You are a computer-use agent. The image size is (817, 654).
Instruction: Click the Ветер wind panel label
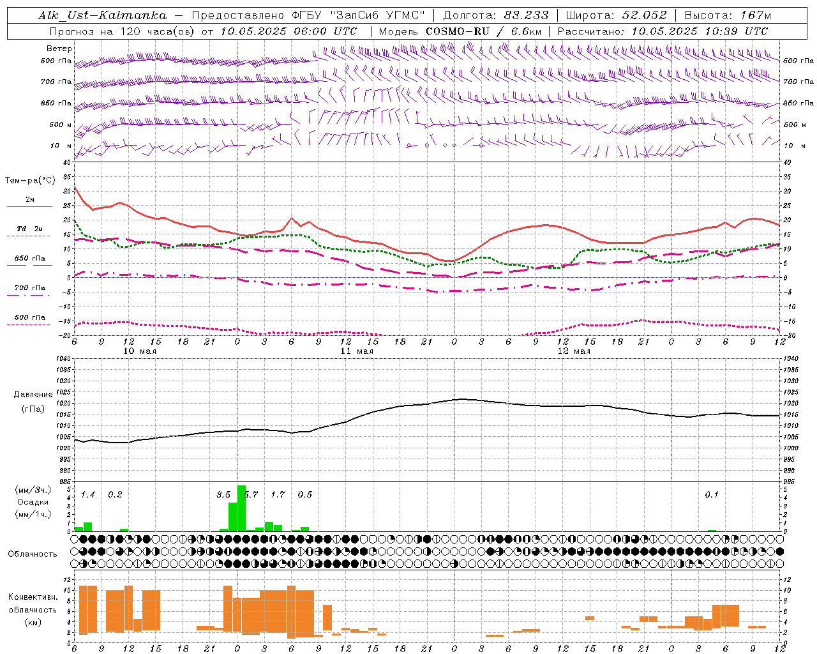pyautogui.click(x=59, y=49)
